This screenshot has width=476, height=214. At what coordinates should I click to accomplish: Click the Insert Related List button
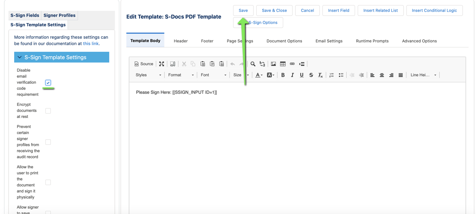381,10
